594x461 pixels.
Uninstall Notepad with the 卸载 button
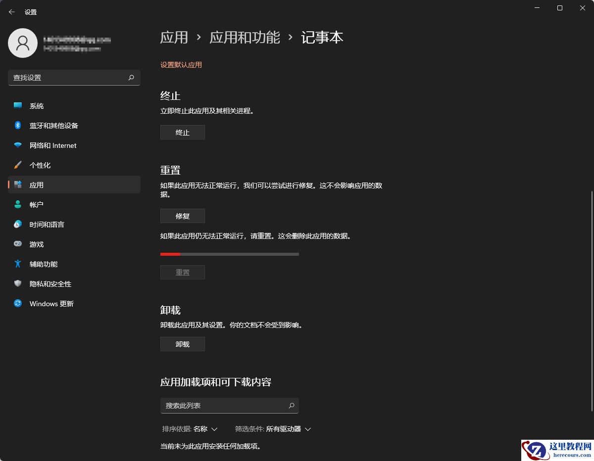[182, 344]
